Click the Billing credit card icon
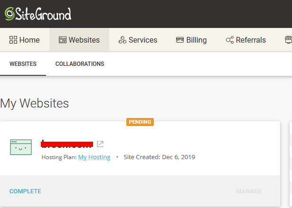 point(180,40)
